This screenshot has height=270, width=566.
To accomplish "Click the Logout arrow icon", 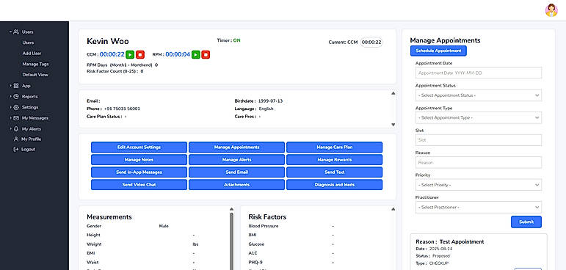I will point(16,149).
